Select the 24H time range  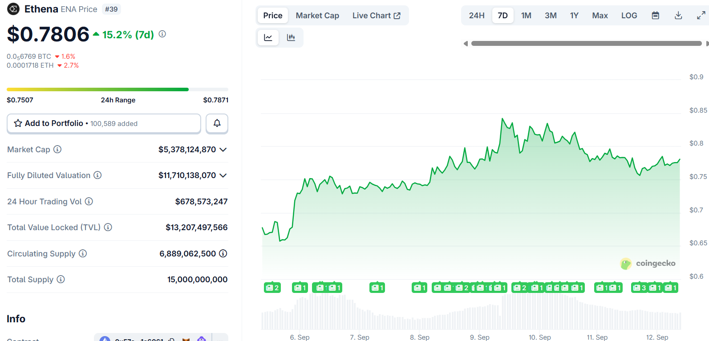click(477, 16)
